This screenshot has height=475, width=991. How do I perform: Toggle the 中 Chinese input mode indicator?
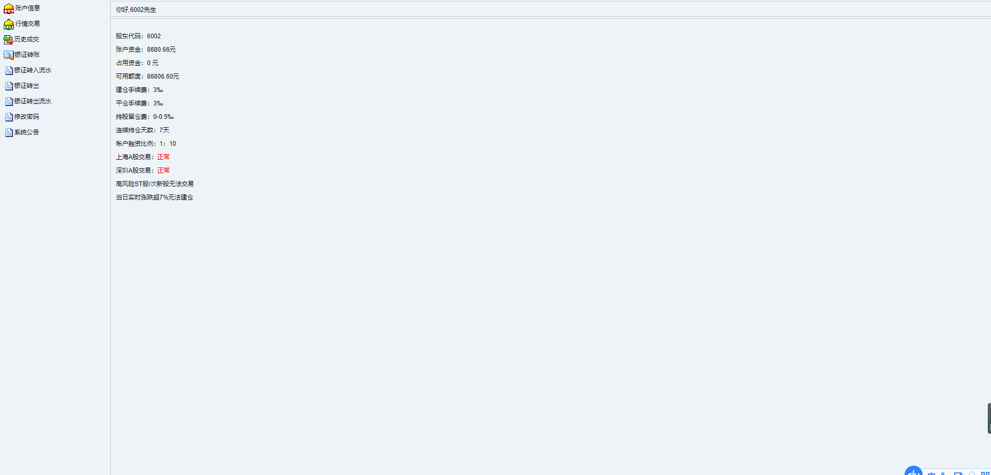[x=931, y=473]
